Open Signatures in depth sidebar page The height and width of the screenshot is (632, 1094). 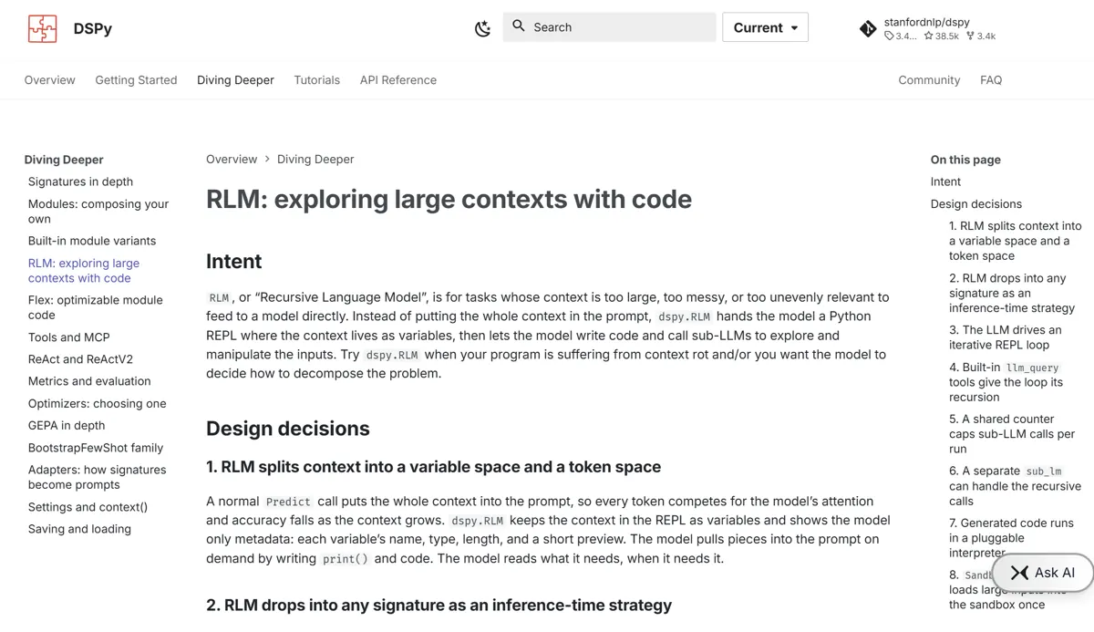pyautogui.click(x=80, y=181)
